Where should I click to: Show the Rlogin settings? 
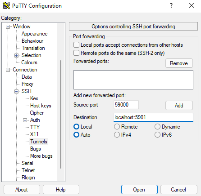pos(28,178)
